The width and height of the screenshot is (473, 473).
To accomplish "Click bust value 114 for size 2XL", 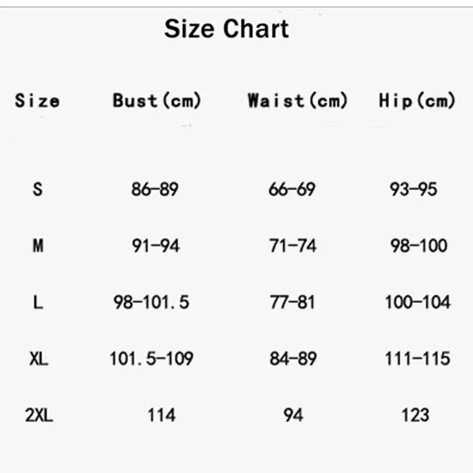I will (x=162, y=415).
